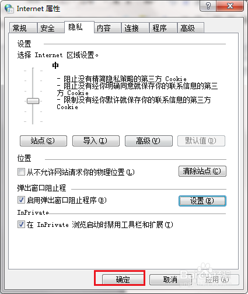
Task: Enable 从不允许网站请求你的物理位置 checkbox
Action: [x=21, y=172]
